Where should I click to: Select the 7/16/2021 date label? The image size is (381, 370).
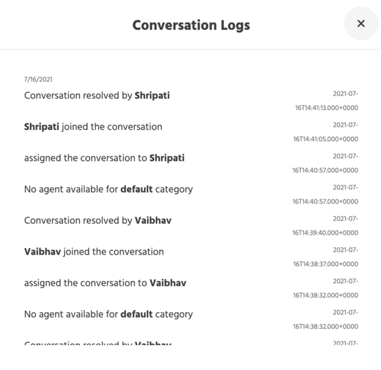click(38, 80)
